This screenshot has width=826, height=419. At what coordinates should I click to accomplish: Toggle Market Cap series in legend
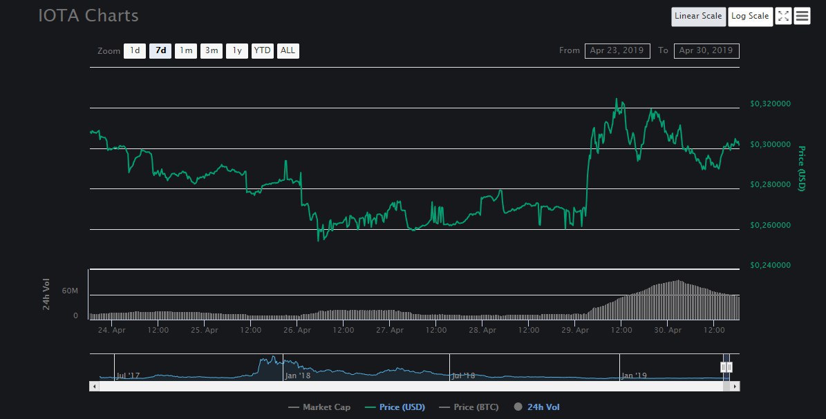point(319,407)
